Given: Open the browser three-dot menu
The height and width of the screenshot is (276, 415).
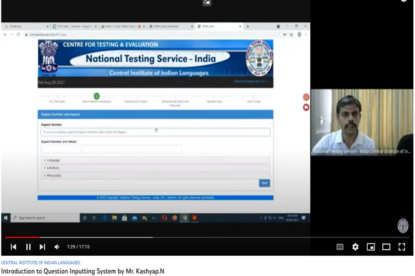Looking at the screenshot, I should (x=306, y=35).
